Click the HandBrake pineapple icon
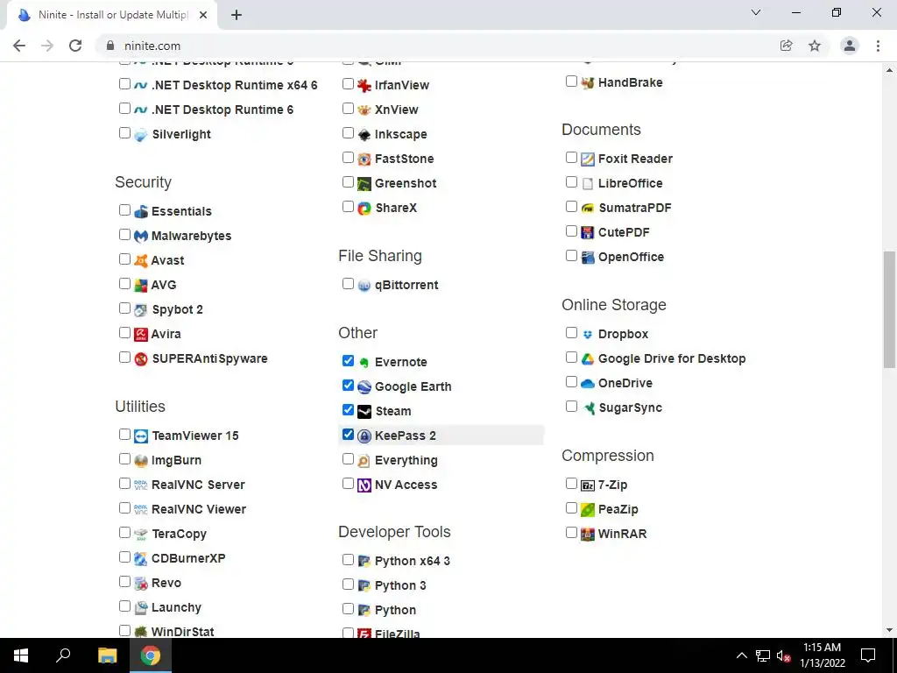The image size is (897, 673). (x=588, y=82)
